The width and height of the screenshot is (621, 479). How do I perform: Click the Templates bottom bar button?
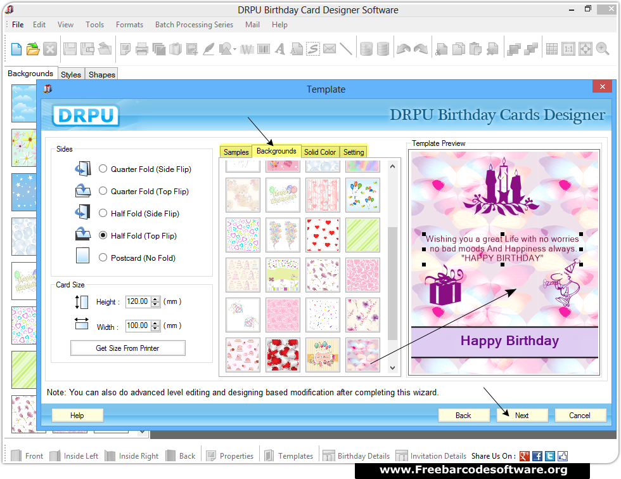(x=289, y=456)
